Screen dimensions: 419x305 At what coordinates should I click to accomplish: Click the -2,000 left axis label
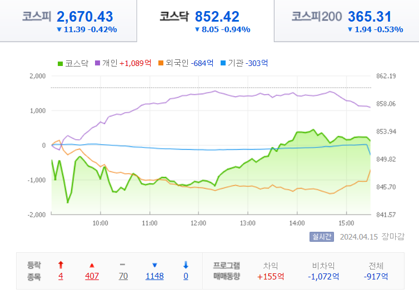(x=37, y=215)
